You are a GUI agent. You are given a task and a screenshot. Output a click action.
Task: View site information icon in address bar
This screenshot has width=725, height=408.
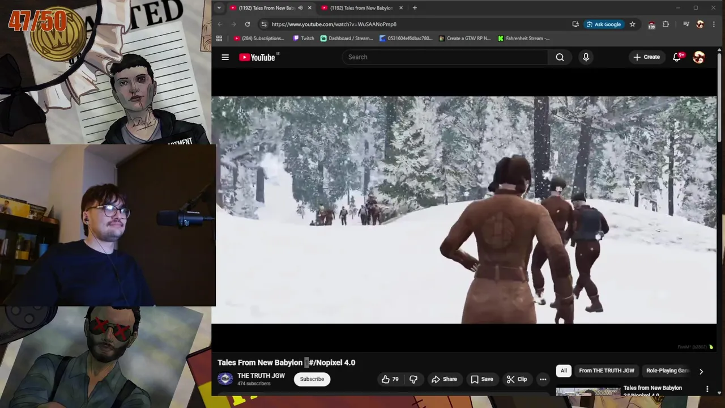[263, 24]
